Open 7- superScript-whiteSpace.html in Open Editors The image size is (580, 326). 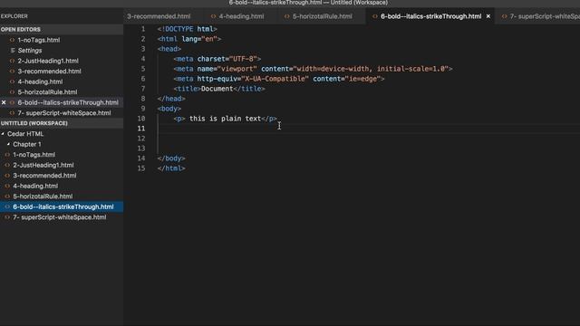64,112
